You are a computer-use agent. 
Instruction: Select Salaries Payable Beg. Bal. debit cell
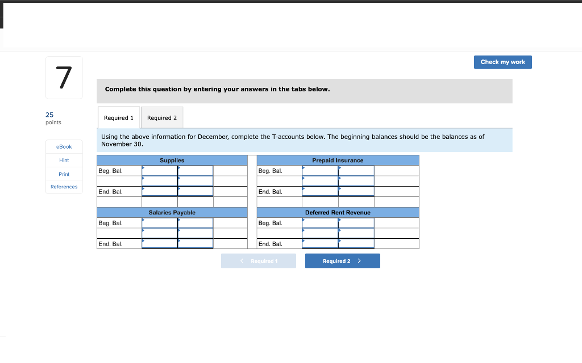[x=160, y=223]
